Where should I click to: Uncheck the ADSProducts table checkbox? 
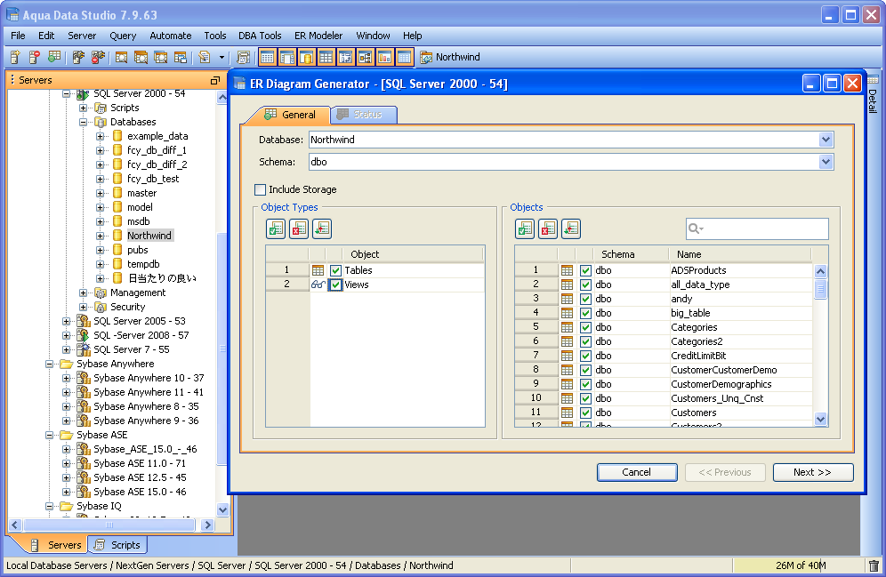[x=585, y=270]
